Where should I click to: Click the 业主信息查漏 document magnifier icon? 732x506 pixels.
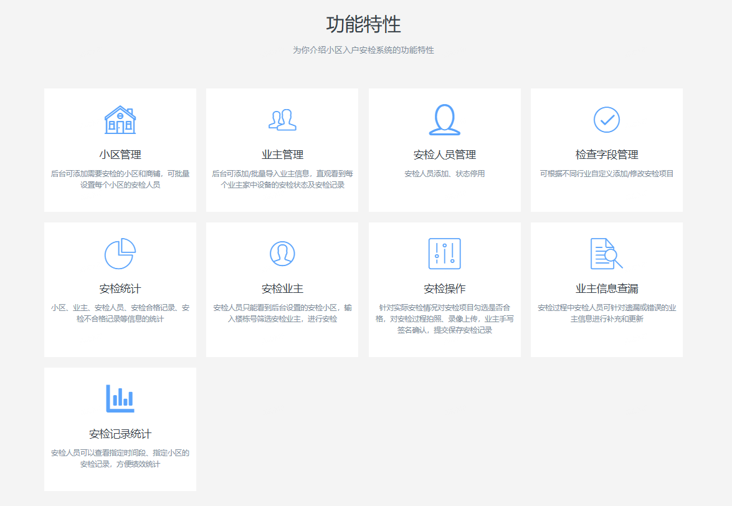(606, 253)
